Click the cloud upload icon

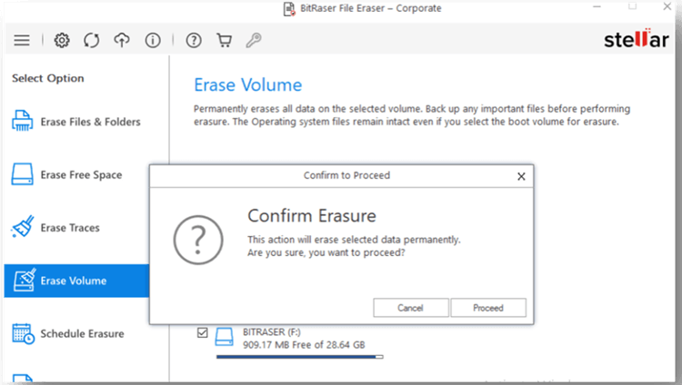(x=122, y=40)
